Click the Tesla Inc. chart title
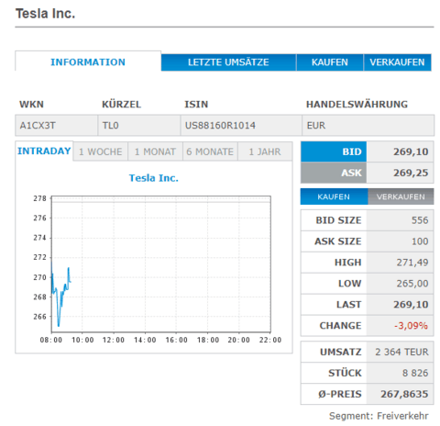440x426 pixels. 154,178
